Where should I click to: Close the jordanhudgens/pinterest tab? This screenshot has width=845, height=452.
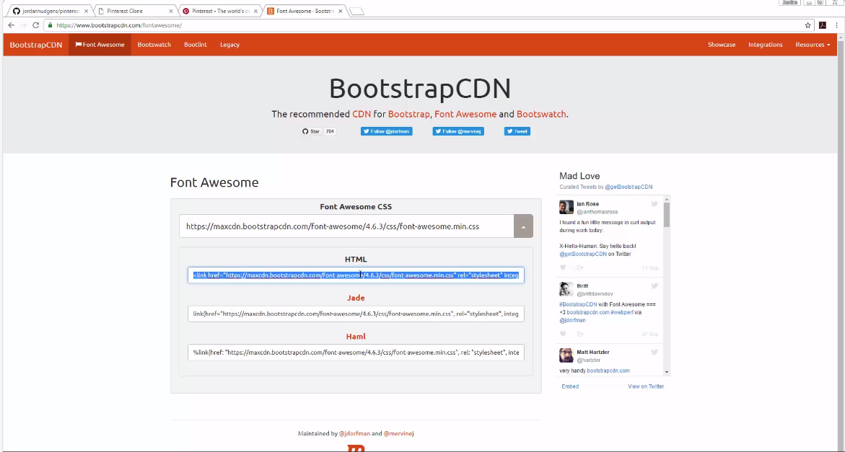click(86, 11)
